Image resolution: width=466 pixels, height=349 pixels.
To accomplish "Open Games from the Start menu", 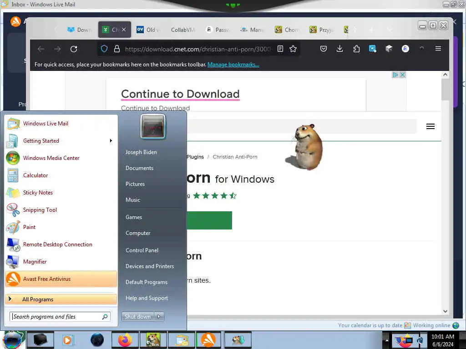I will tap(134, 217).
